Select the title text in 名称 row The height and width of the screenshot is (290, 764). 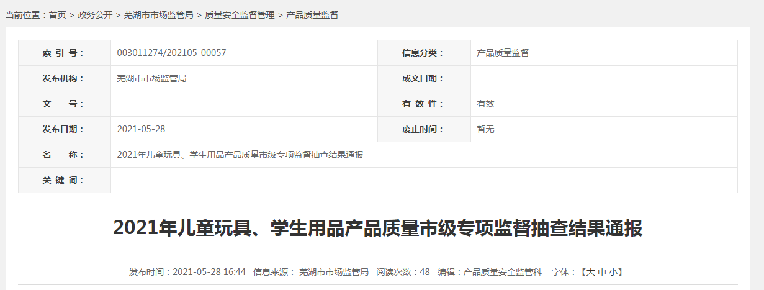coord(240,155)
